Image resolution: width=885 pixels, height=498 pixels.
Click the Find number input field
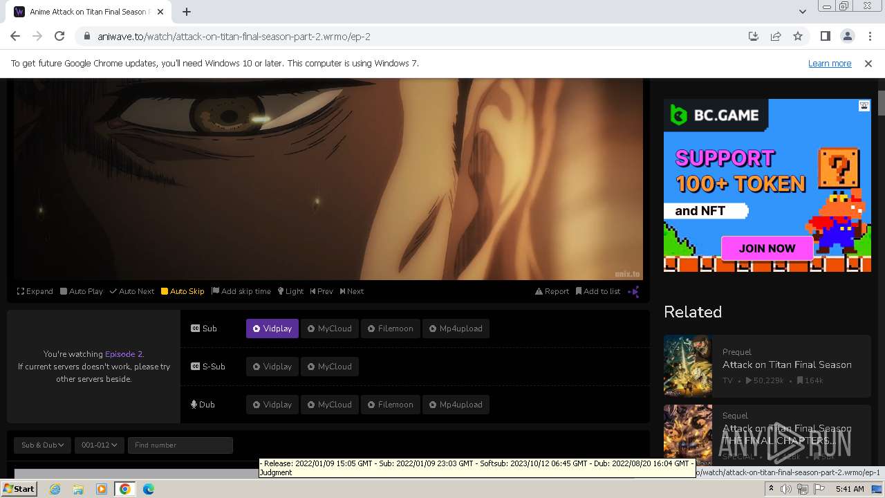pyautogui.click(x=180, y=445)
